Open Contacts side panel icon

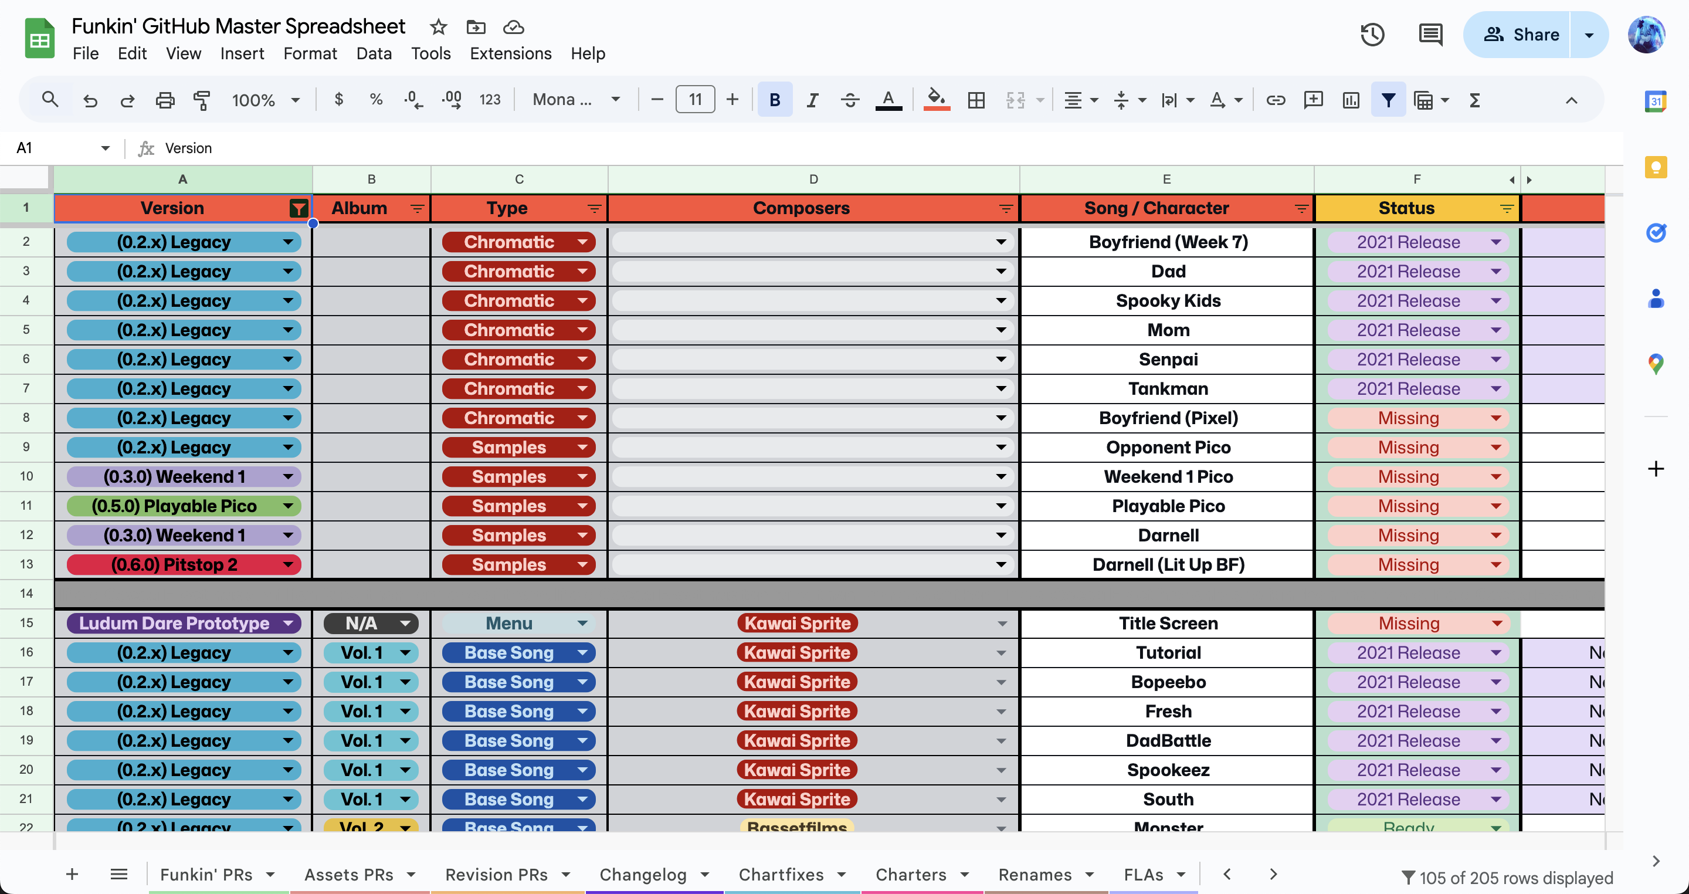coord(1656,299)
